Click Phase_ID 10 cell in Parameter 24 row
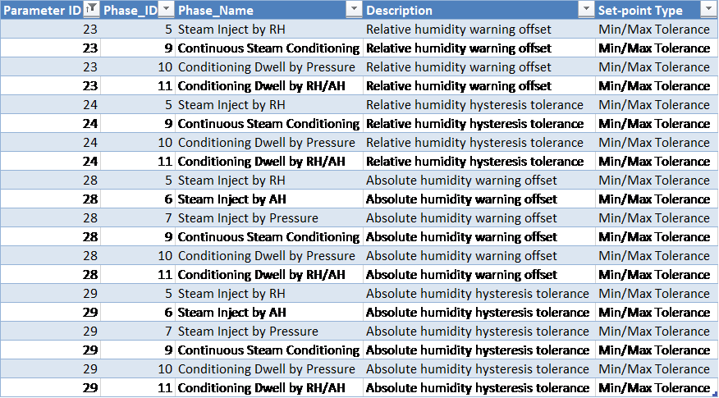Viewport: 719px width, 398px height. click(164, 143)
